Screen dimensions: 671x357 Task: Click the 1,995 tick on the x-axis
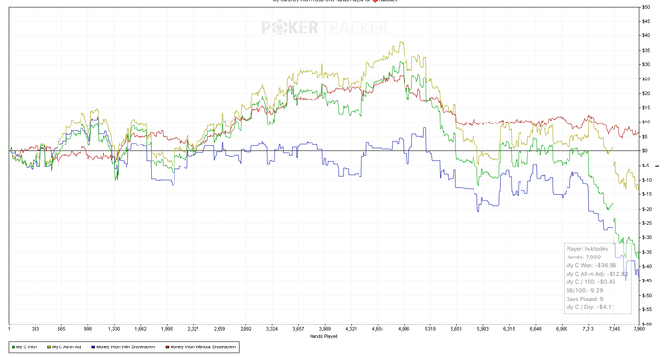click(167, 329)
